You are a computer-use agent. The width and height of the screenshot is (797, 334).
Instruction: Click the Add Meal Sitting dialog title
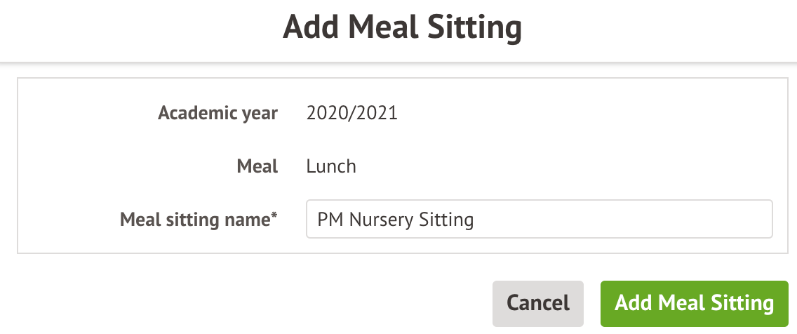[402, 28]
